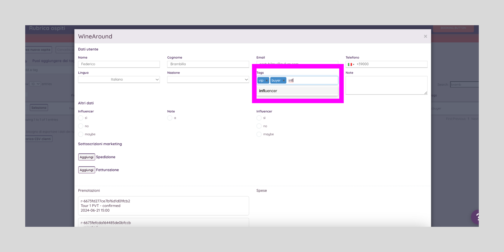Image resolution: width=504 pixels, height=252 pixels.
Task: Click Seleziona button in background guest list
Action: (39, 108)
